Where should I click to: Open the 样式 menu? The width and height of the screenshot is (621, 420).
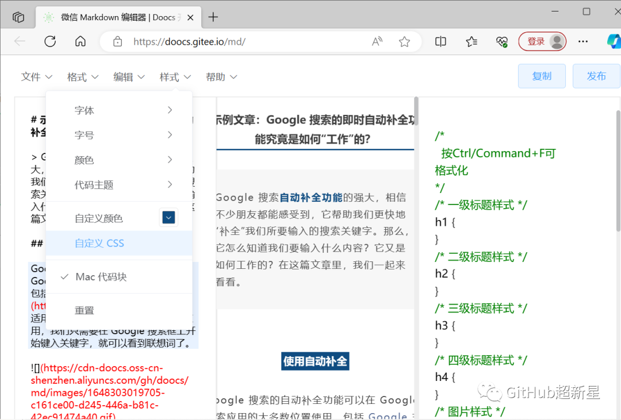pyautogui.click(x=175, y=77)
